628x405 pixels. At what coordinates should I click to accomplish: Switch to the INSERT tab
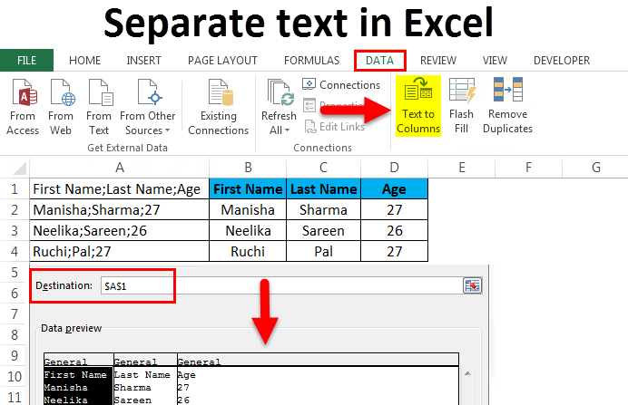tap(143, 61)
